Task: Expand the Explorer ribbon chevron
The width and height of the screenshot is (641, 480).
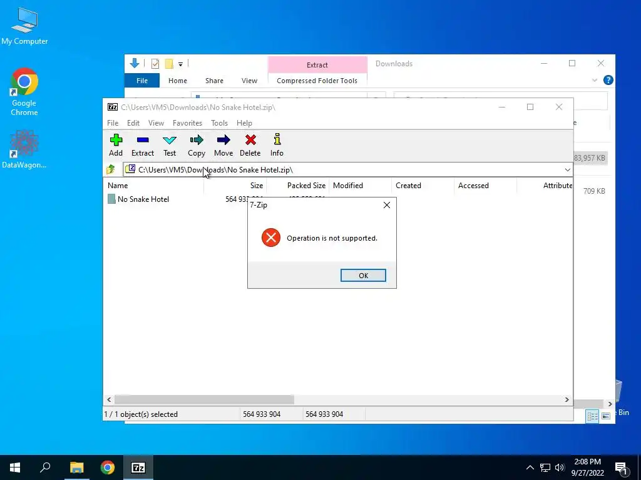Action: coord(595,81)
